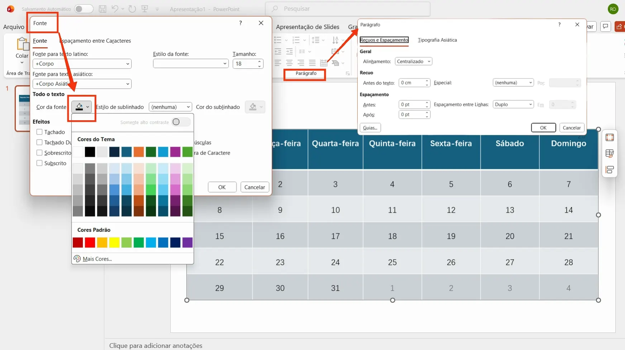
Task: Click the Undo arrow icon
Action: point(115,9)
